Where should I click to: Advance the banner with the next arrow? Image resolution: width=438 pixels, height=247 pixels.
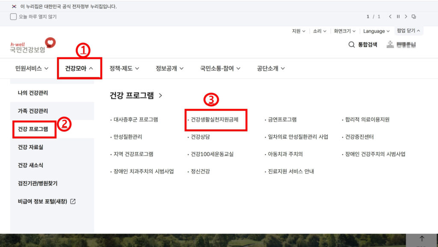pos(405,16)
